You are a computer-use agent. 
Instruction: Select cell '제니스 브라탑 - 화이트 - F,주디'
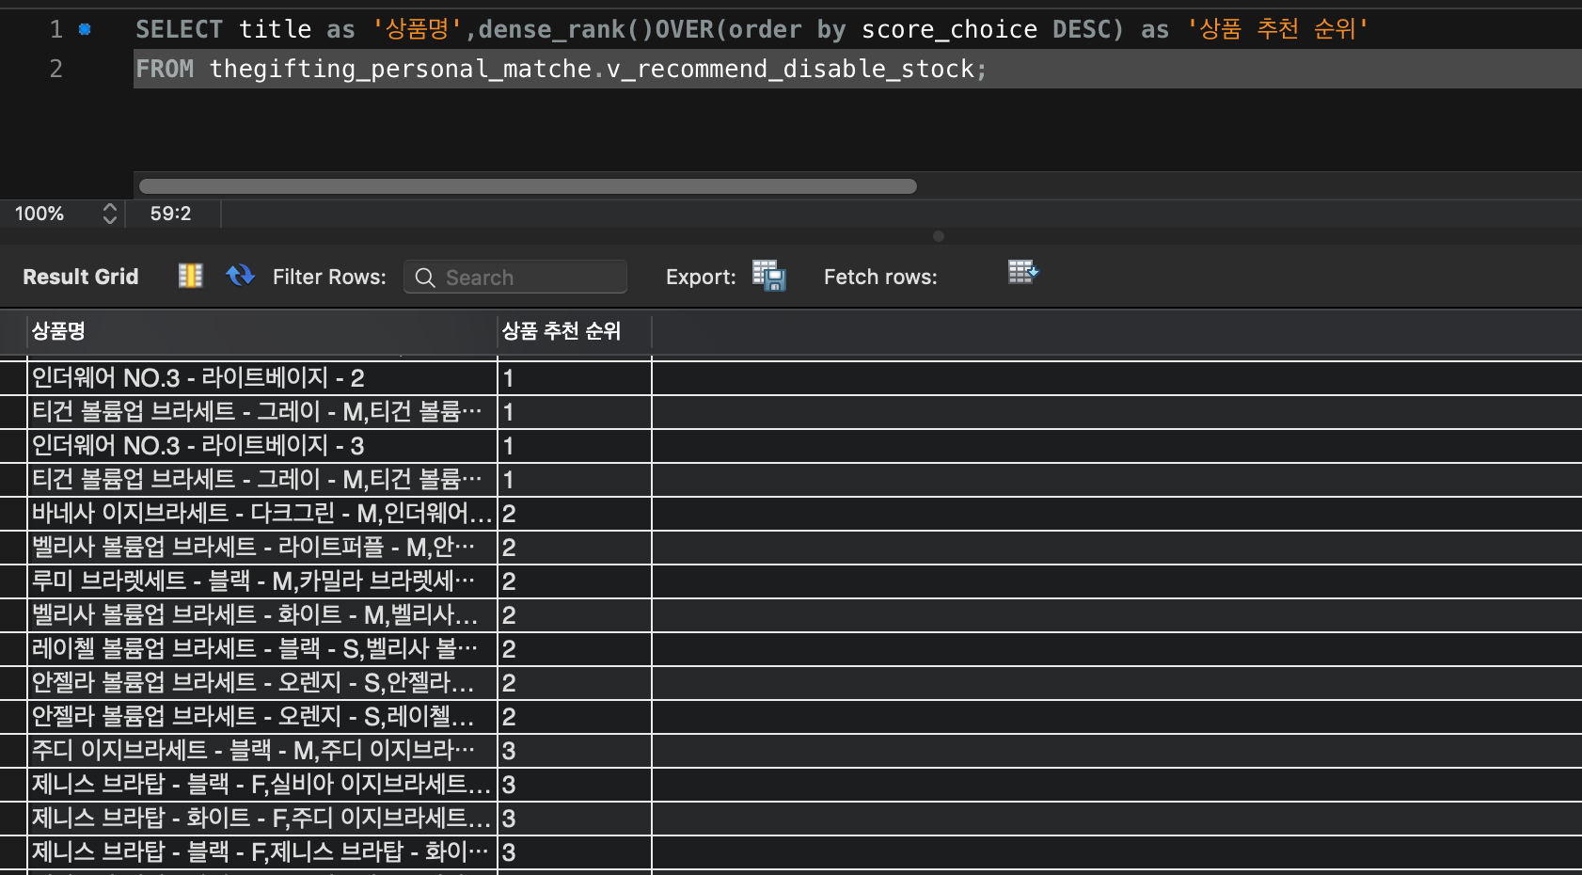[x=262, y=819]
